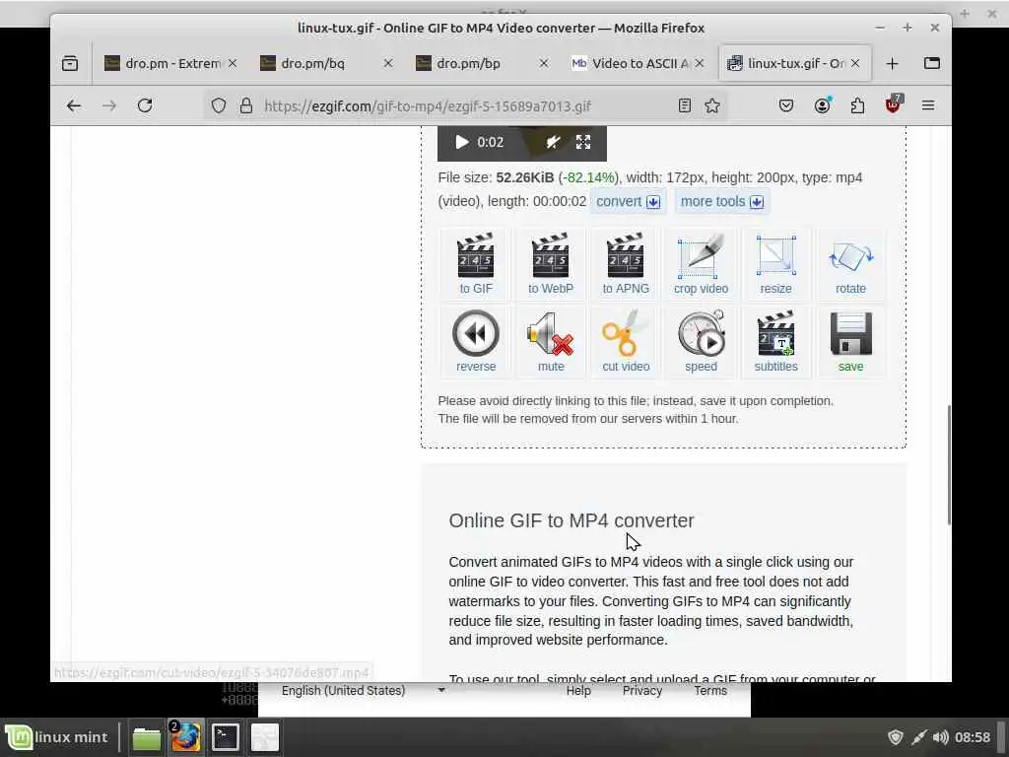Open the subtitles tool
Screen dimensions: 1009x757
(x=775, y=341)
